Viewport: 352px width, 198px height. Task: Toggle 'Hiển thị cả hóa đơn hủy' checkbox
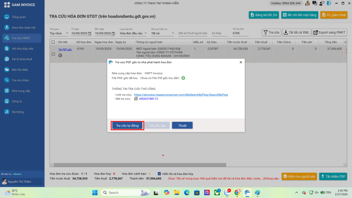click(159, 174)
